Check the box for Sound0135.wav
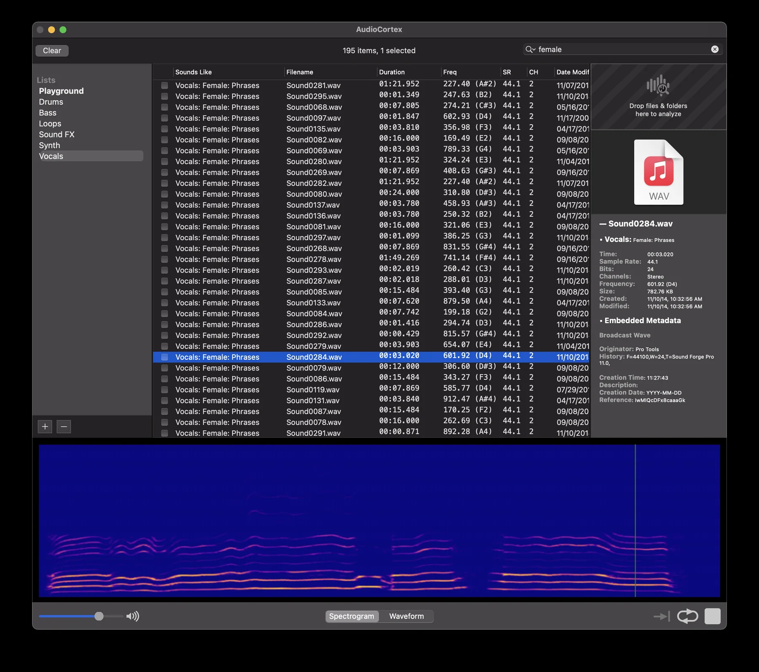This screenshot has width=759, height=672. tap(164, 129)
